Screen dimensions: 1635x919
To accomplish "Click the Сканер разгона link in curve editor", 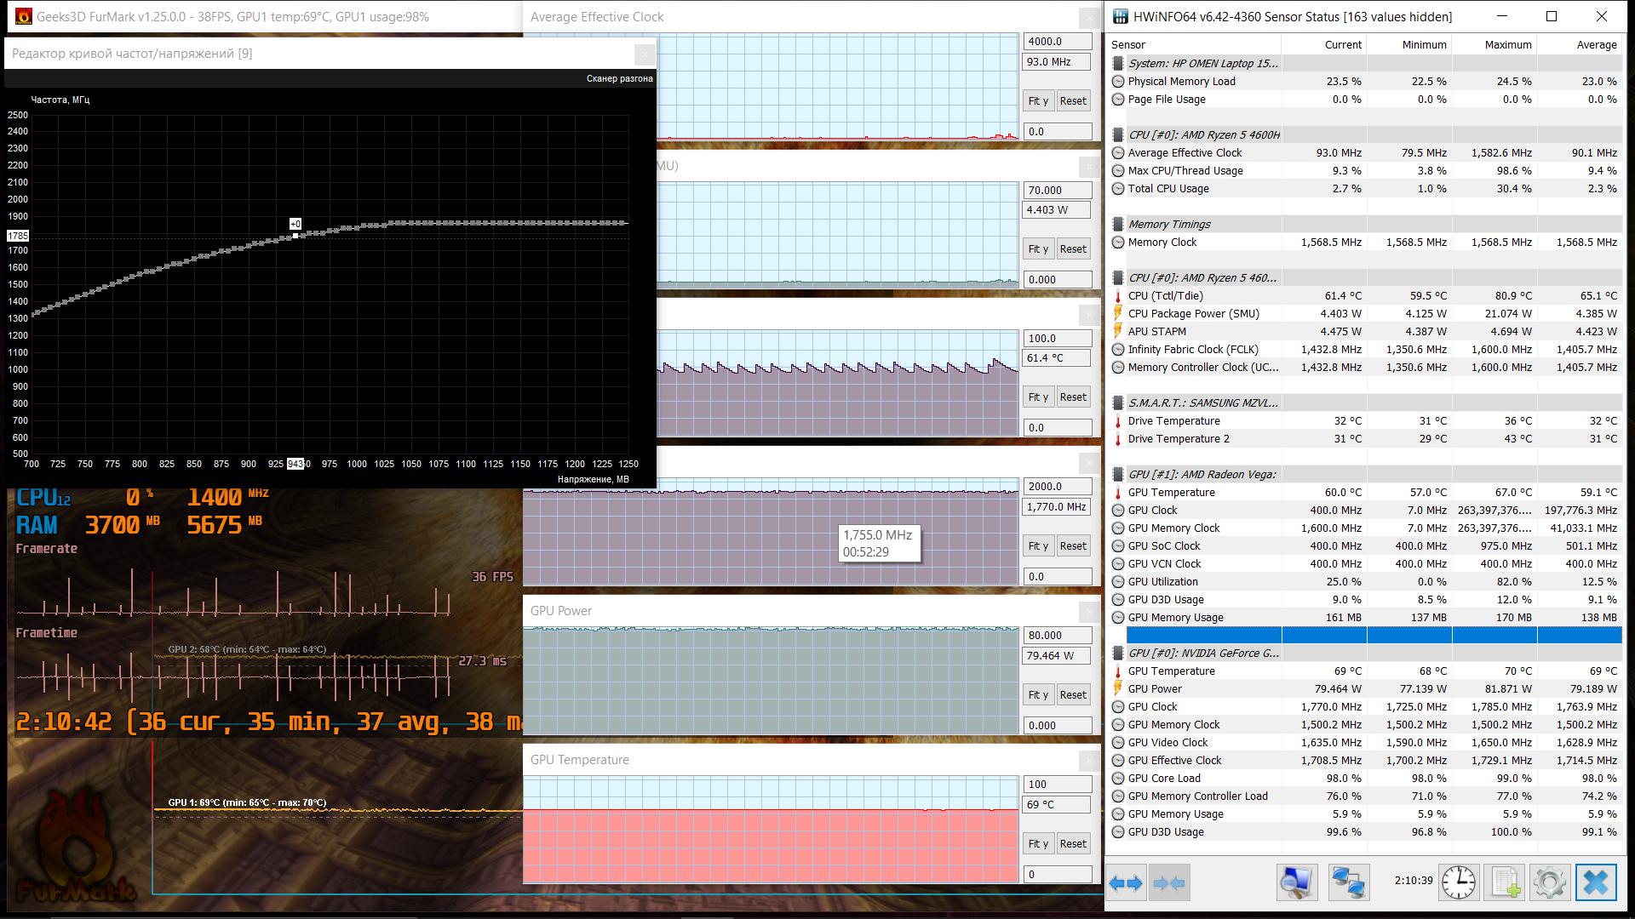I will click(x=619, y=78).
